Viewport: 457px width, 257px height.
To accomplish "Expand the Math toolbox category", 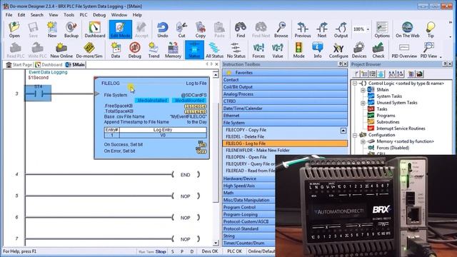I will coord(249,193).
